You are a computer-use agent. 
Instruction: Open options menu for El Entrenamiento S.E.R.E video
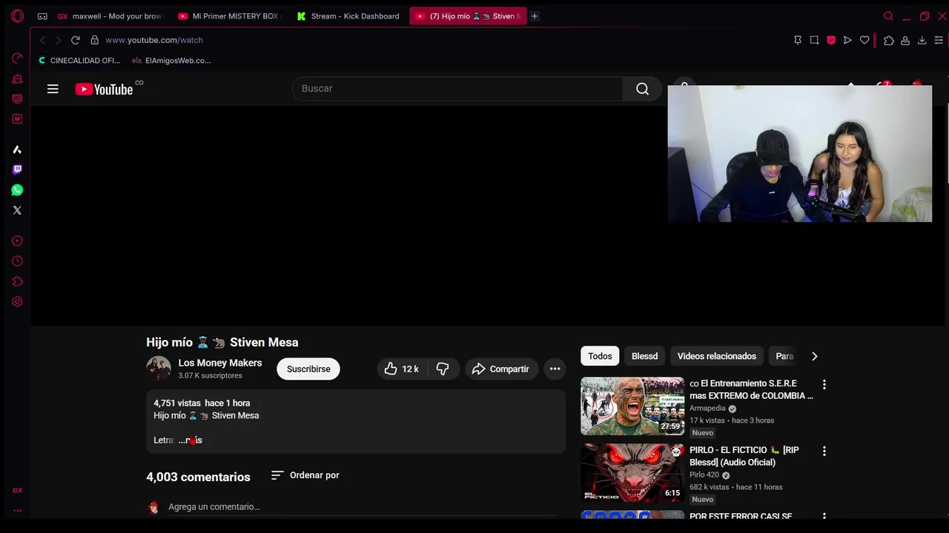(x=824, y=384)
